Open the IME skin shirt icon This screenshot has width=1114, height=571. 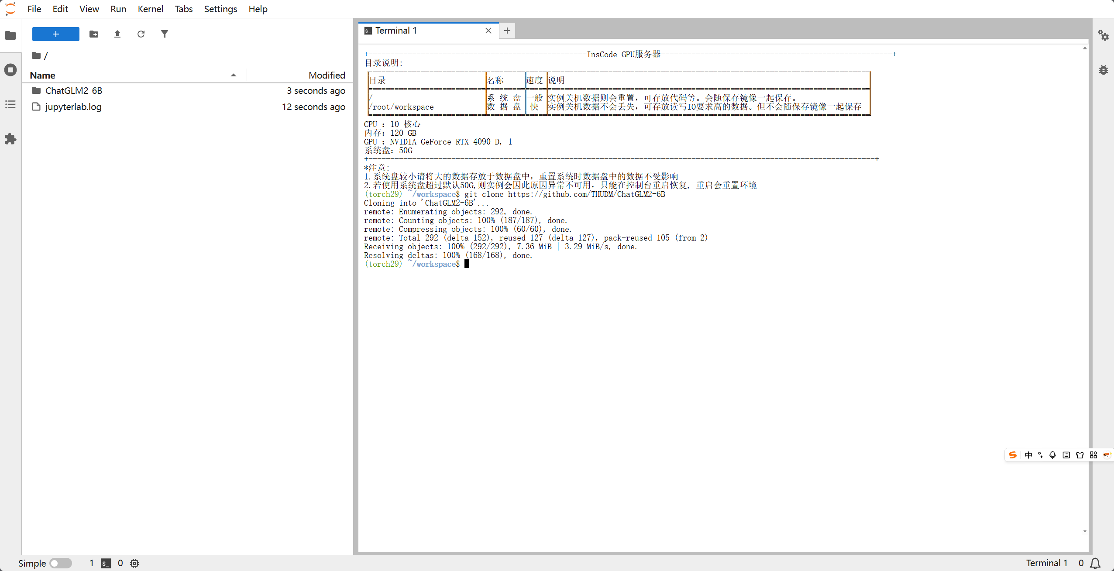click(1080, 455)
